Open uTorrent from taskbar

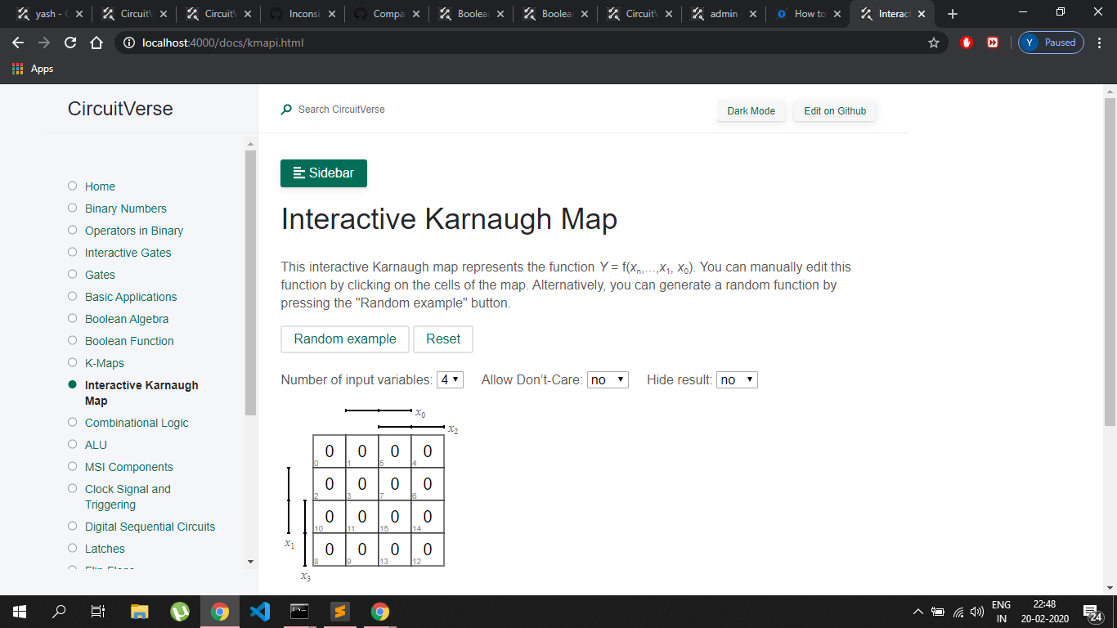(180, 612)
